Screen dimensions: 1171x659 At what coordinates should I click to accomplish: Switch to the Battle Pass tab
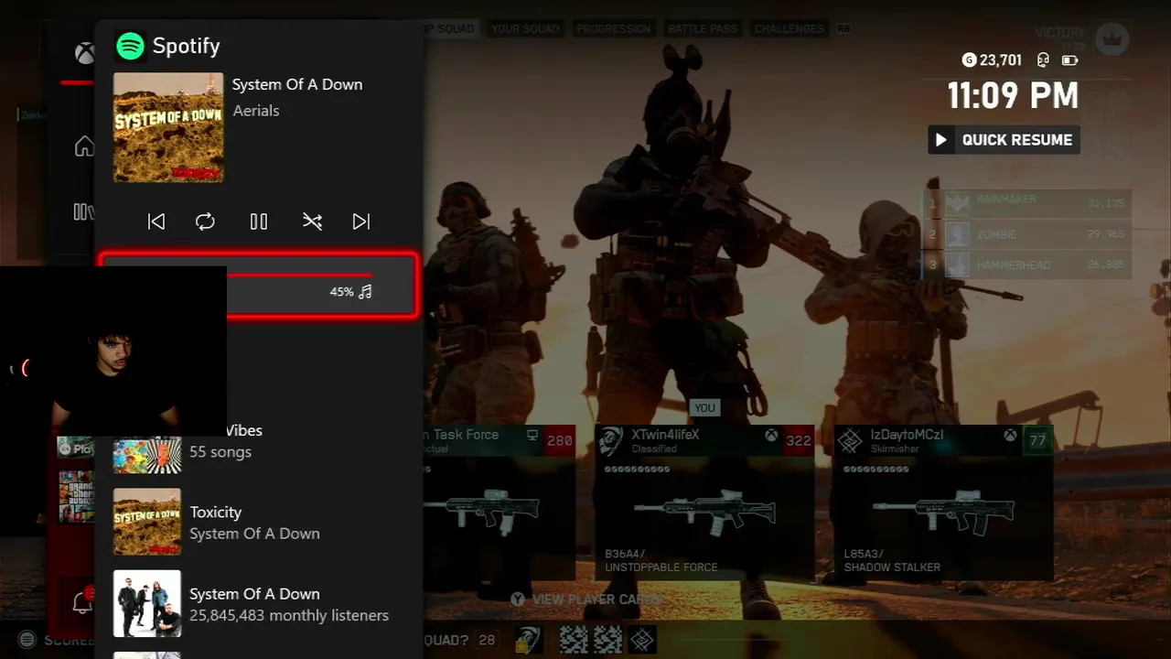[x=703, y=29]
